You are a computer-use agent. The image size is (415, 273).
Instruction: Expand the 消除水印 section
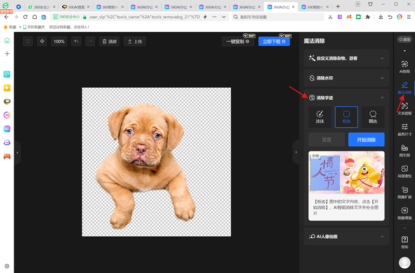(x=346, y=78)
